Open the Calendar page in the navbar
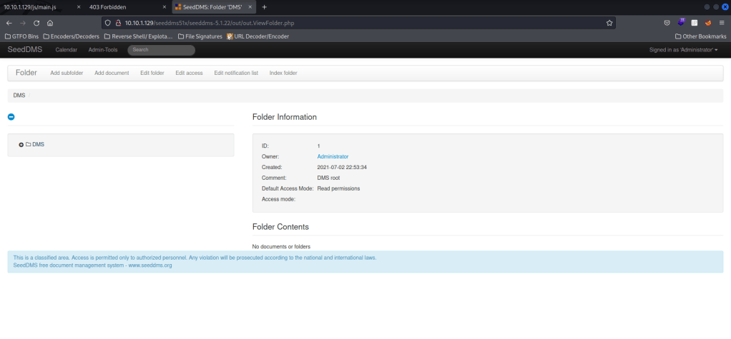This screenshot has height=339, width=731. click(x=66, y=50)
